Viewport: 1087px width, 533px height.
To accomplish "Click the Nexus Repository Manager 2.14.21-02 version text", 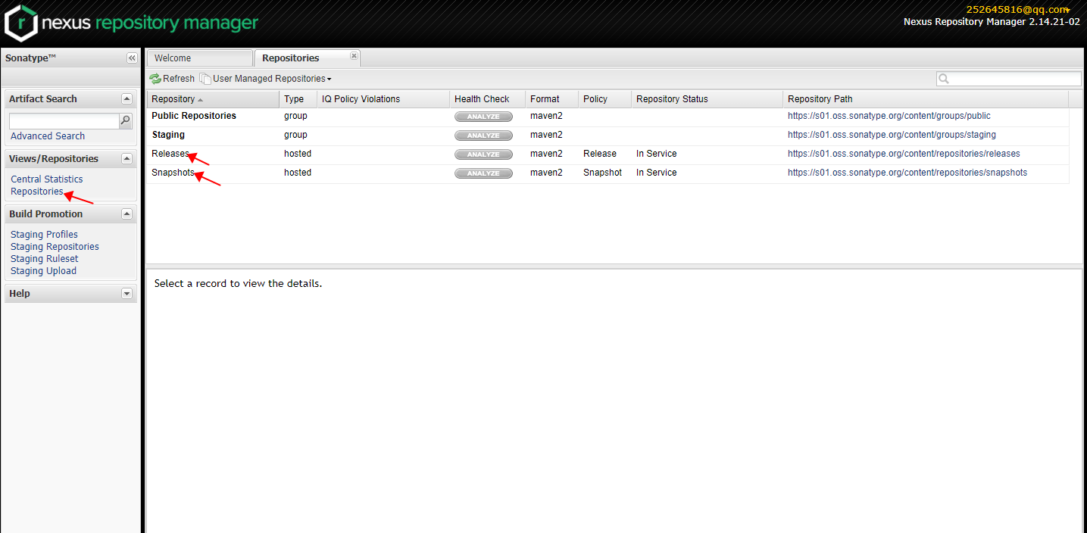I will tap(992, 23).
